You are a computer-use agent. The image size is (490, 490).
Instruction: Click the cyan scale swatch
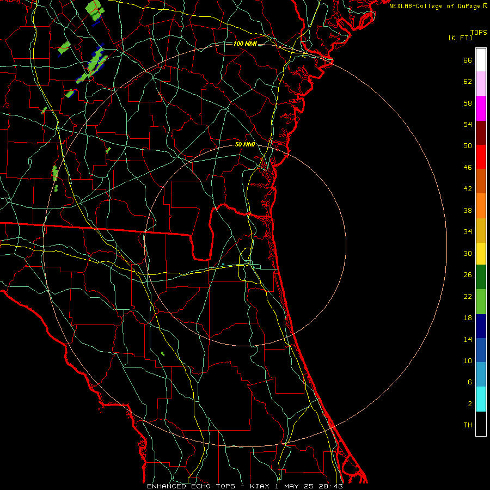pyautogui.click(x=481, y=399)
